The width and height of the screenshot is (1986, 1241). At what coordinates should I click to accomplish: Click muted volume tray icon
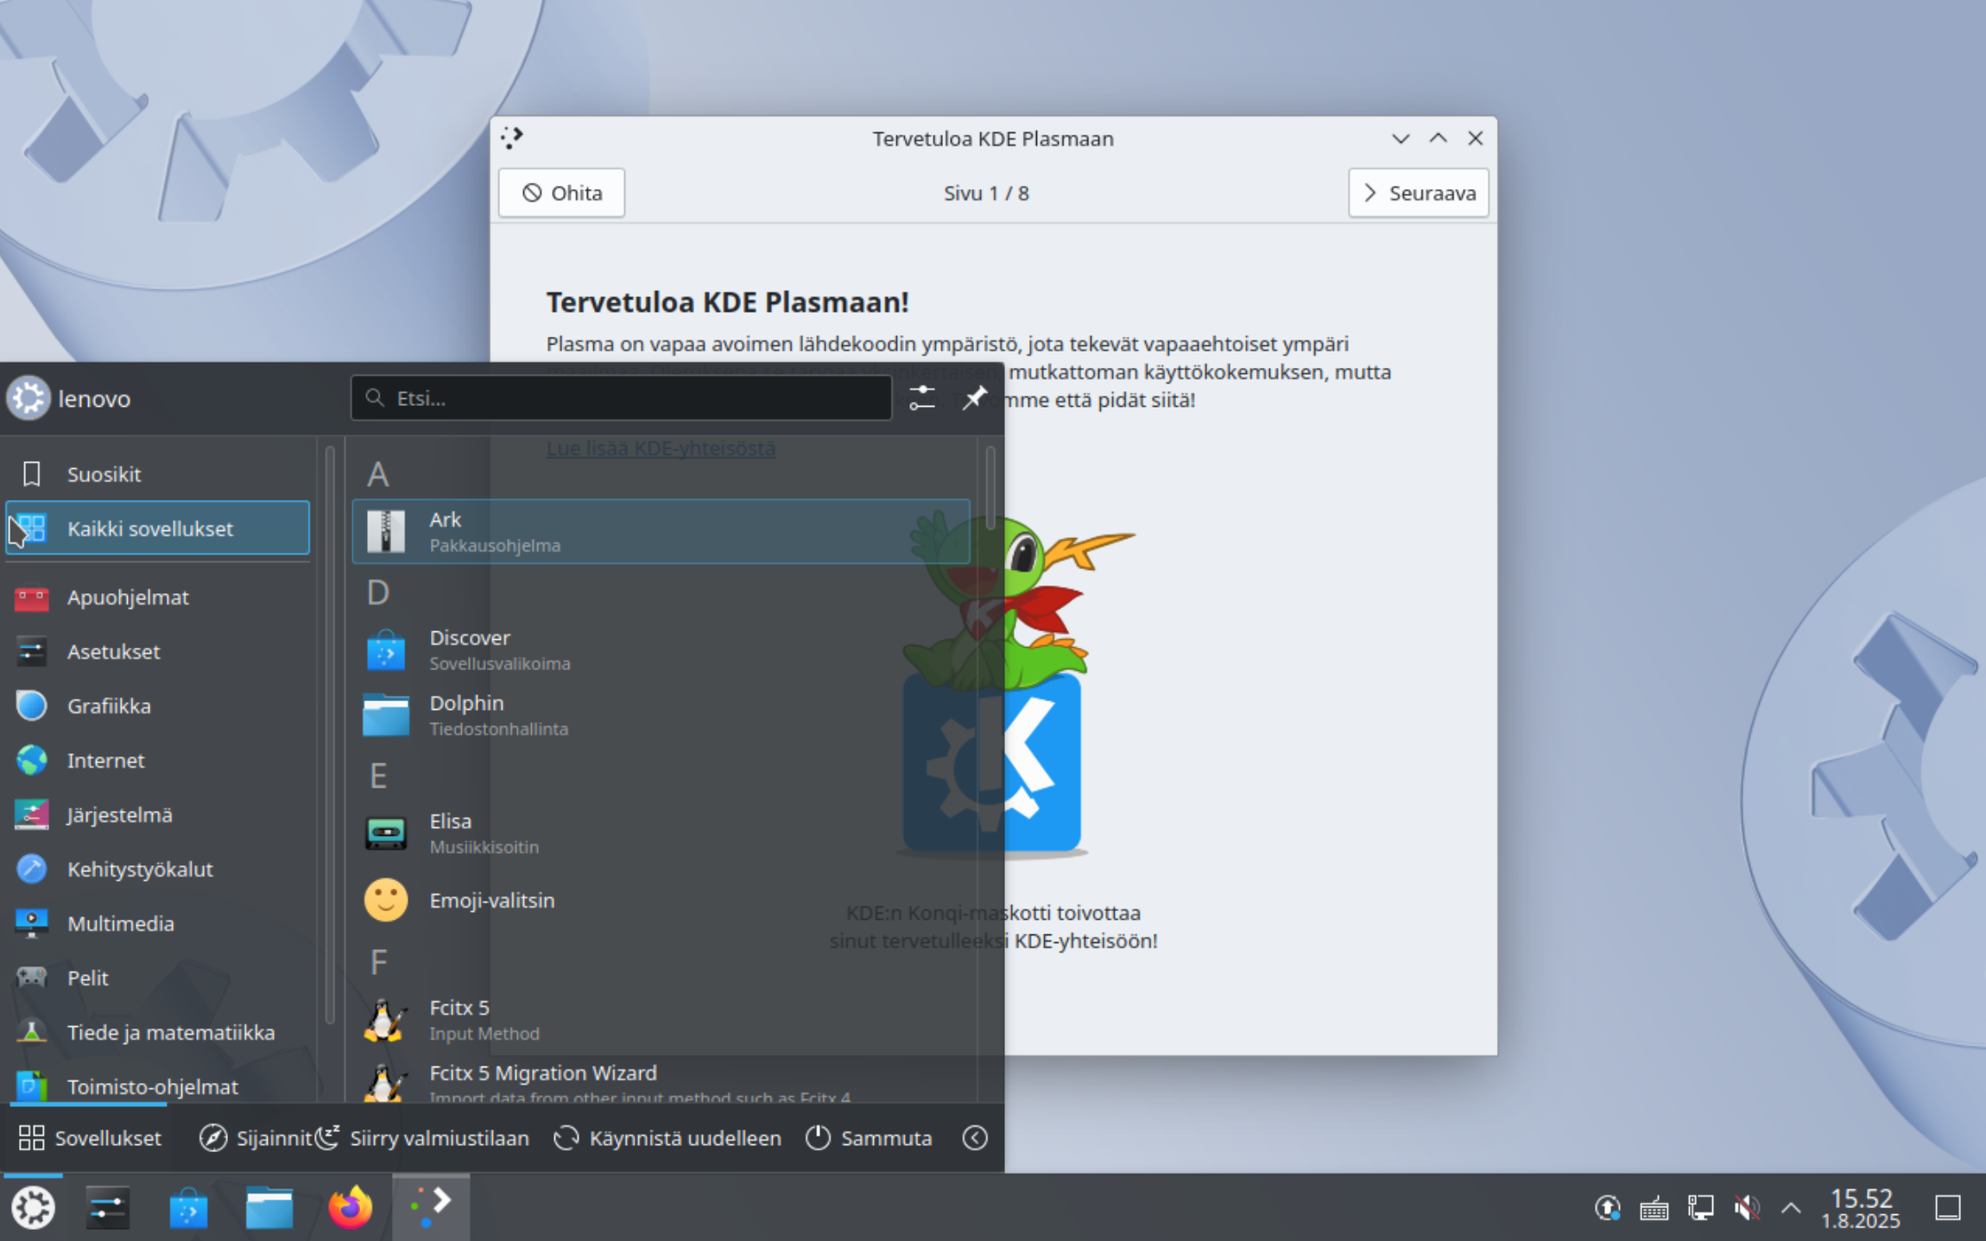click(x=1746, y=1207)
